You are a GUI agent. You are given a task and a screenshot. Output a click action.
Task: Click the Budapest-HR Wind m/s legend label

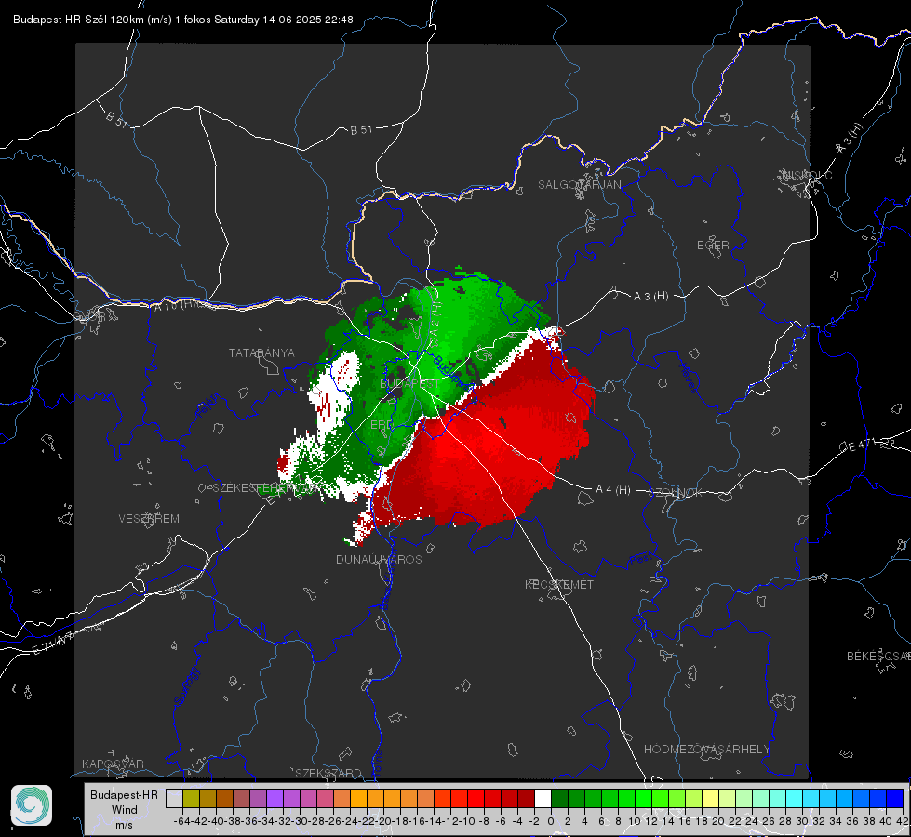(x=124, y=810)
